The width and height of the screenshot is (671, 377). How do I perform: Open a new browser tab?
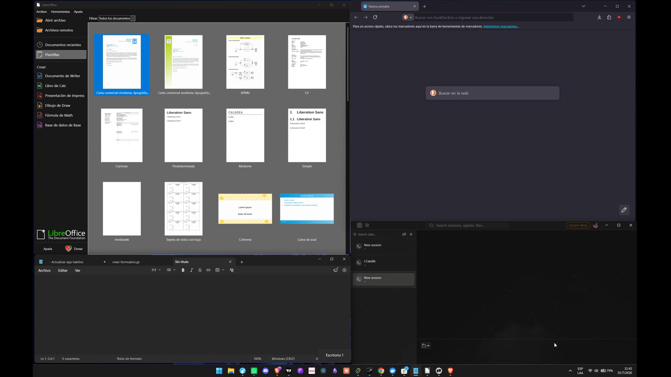click(x=424, y=6)
